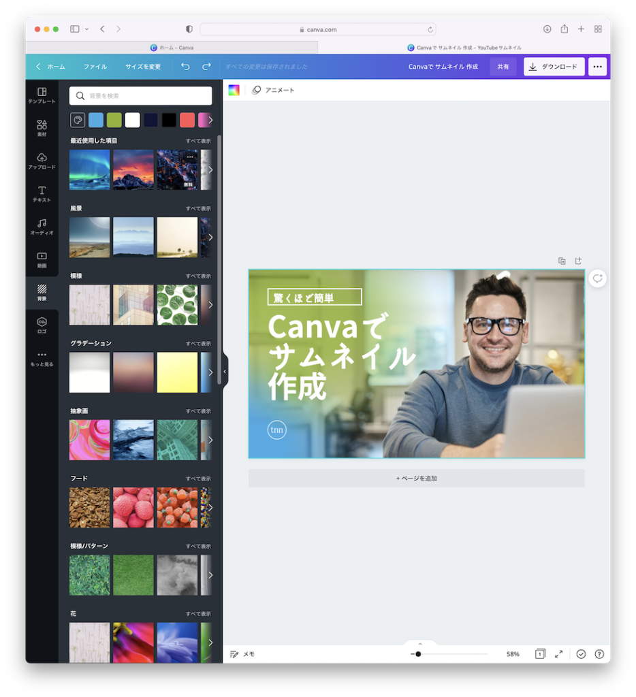The image size is (636, 697).
Task: Select the テキスト tool in sidebar
Action: click(42, 194)
